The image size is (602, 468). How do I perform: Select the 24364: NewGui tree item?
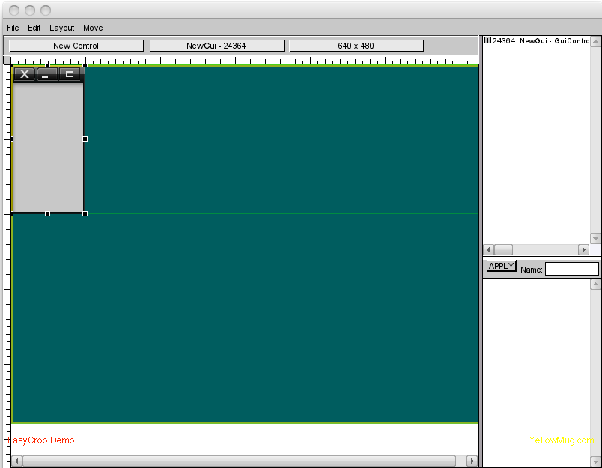pos(540,40)
